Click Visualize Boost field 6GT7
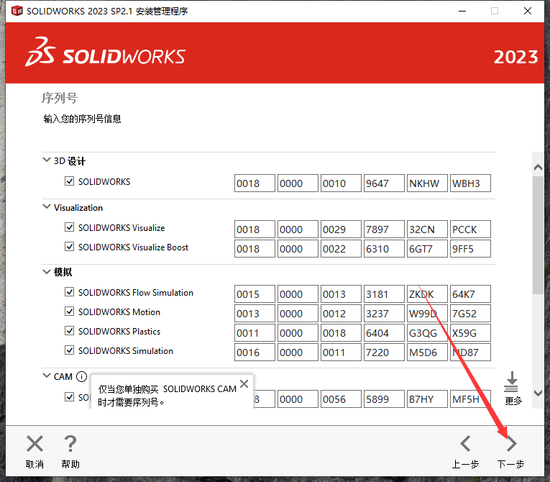The height and width of the screenshot is (482, 550). [427, 248]
